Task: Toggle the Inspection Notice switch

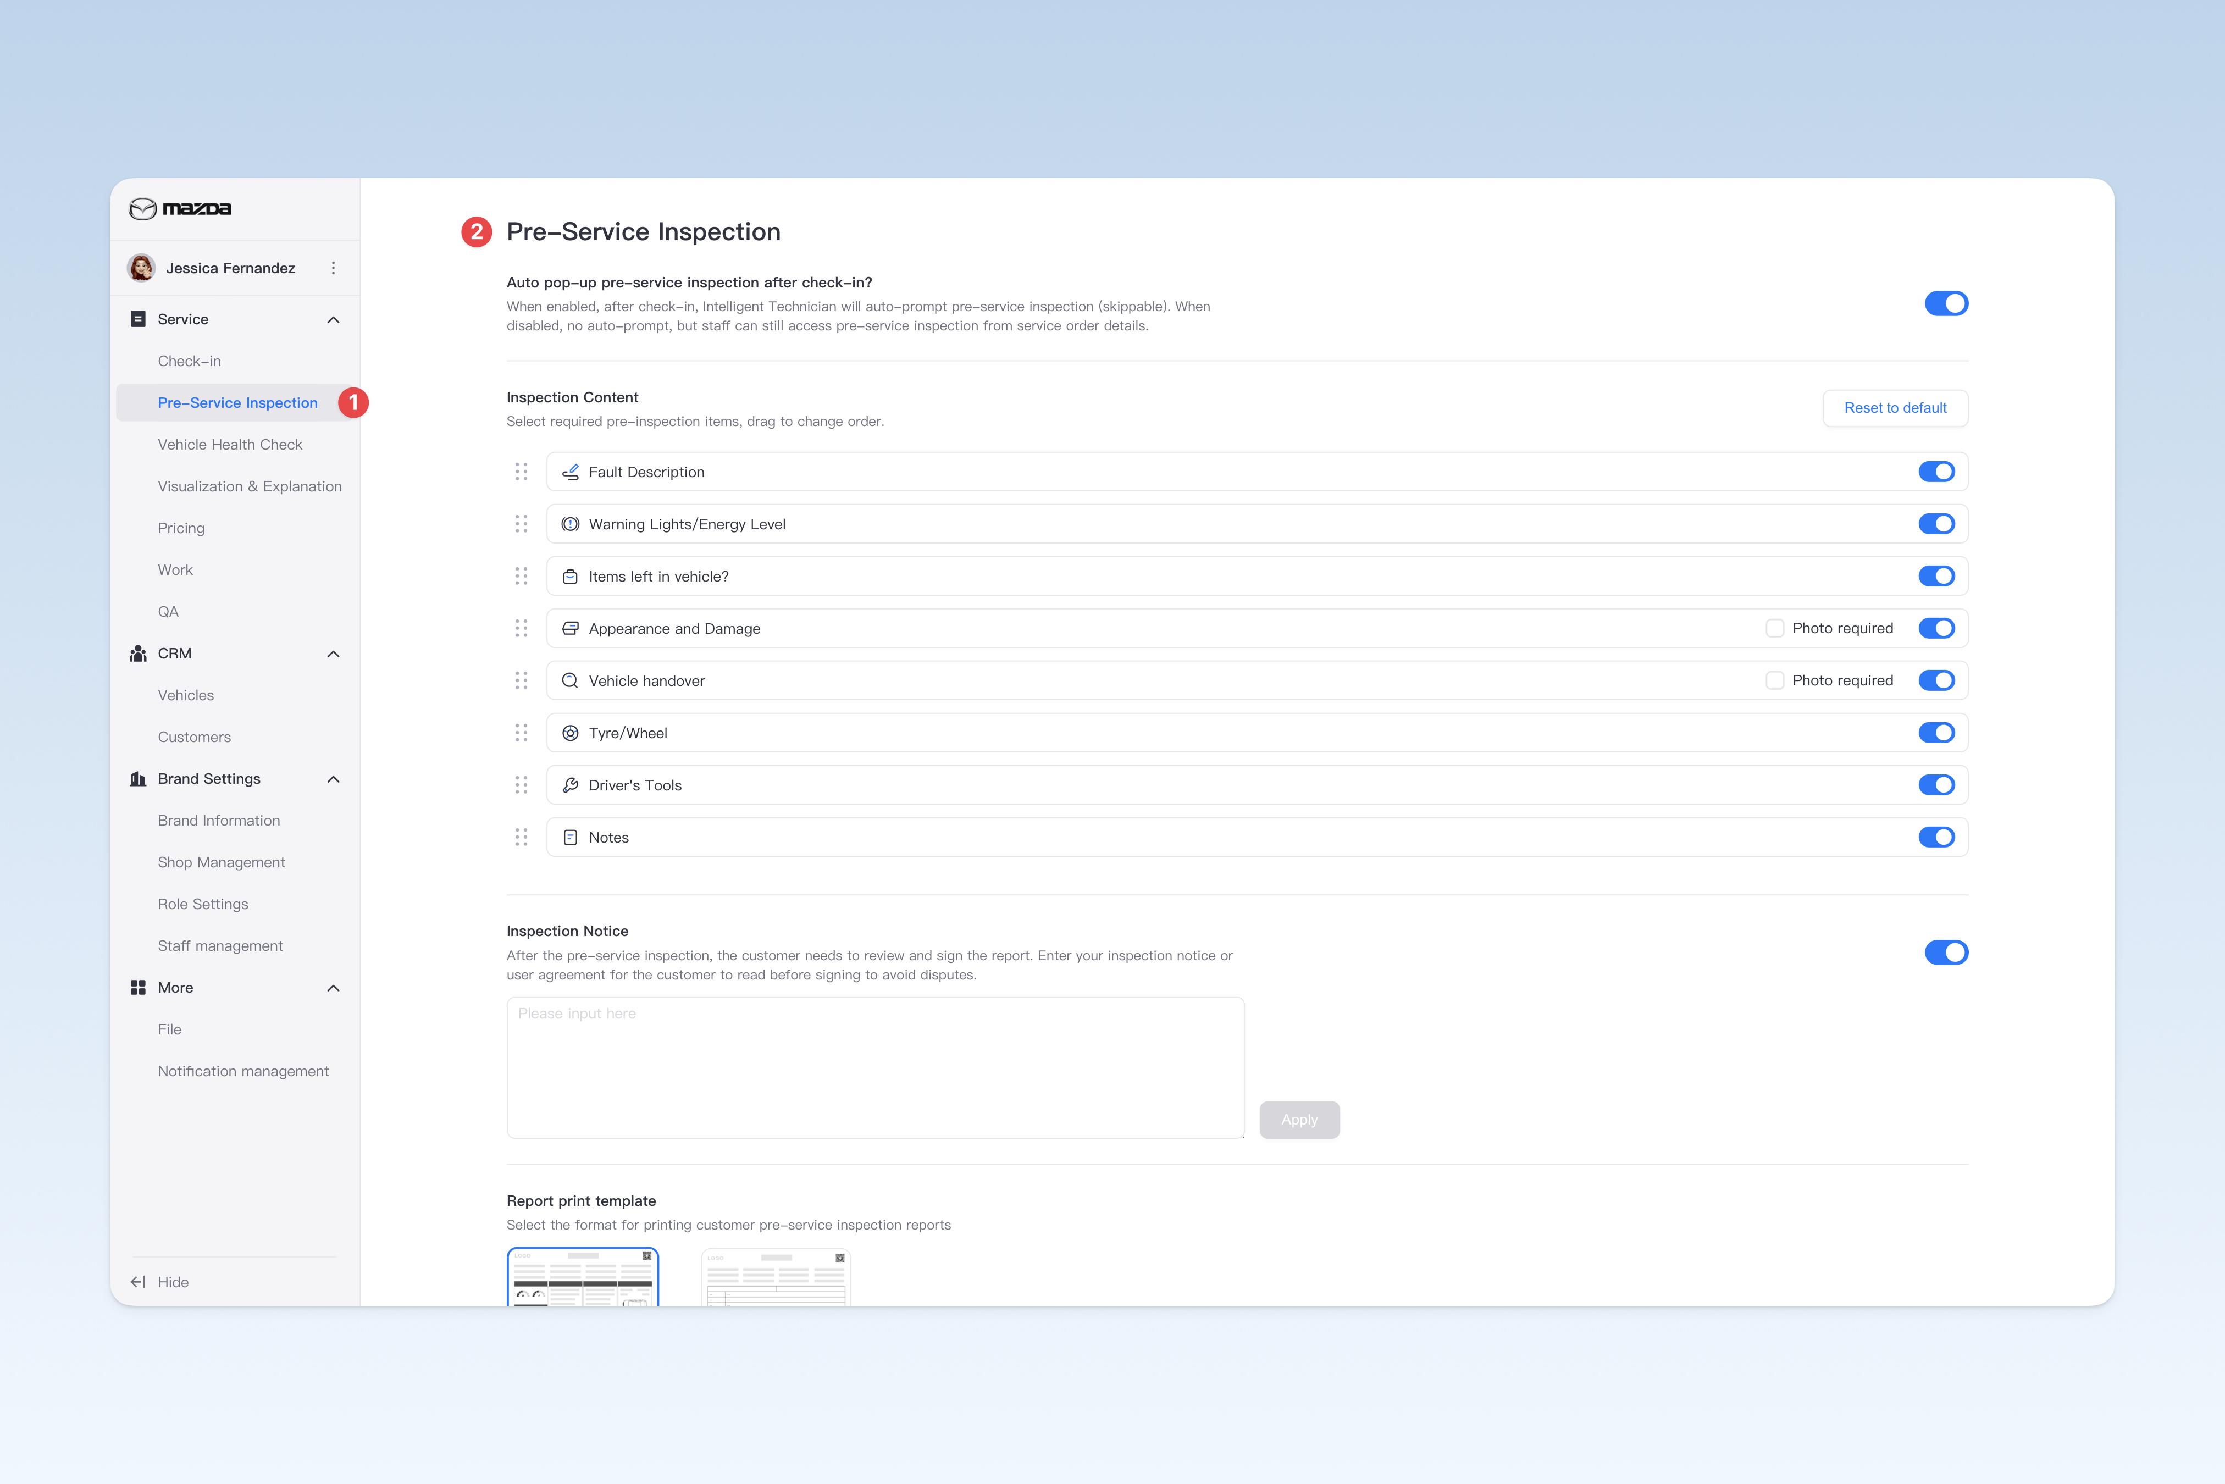Action: point(1946,952)
